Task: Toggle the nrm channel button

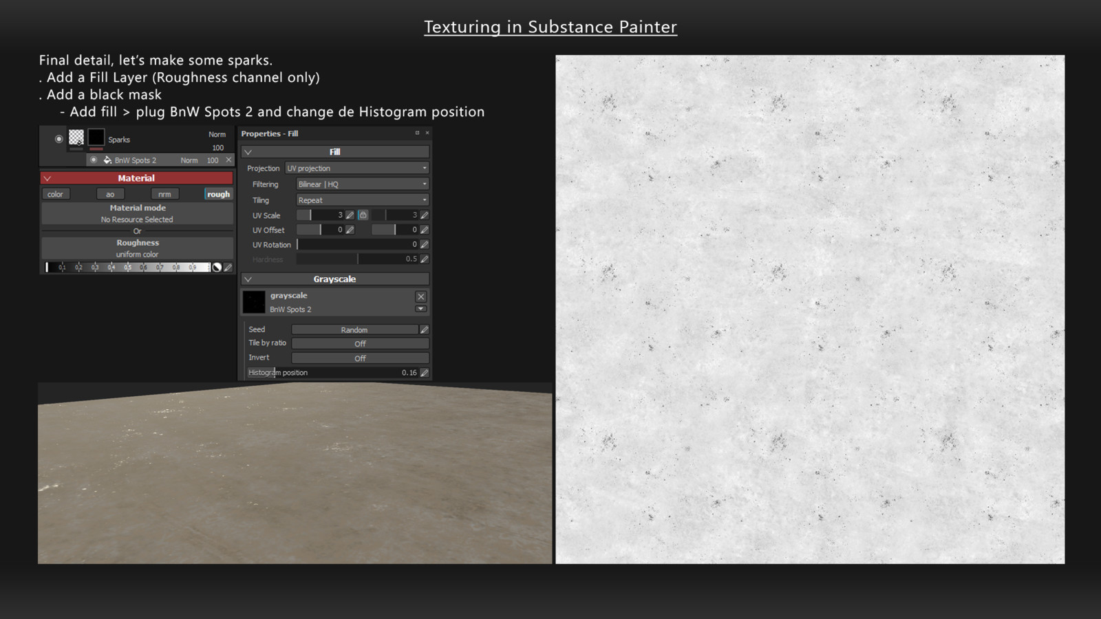Action: [x=164, y=195]
